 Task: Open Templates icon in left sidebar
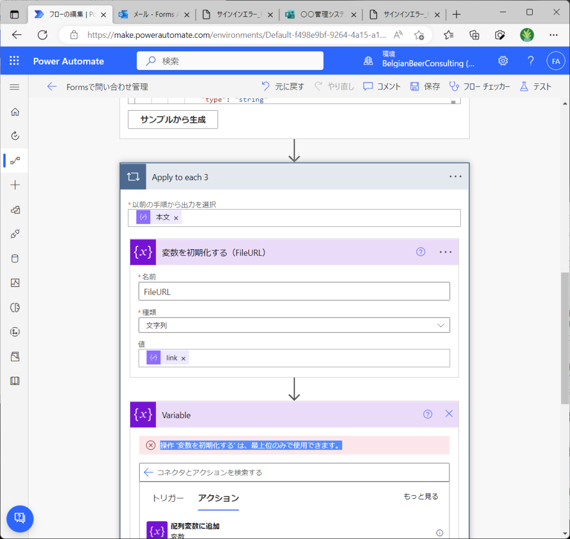[x=15, y=210]
